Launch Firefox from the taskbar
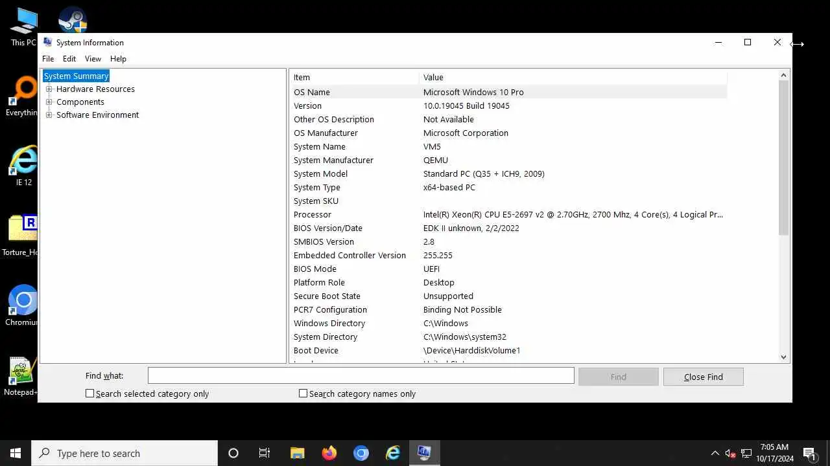Image resolution: width=830 pixels, height=466 pixels. [329, 453]
